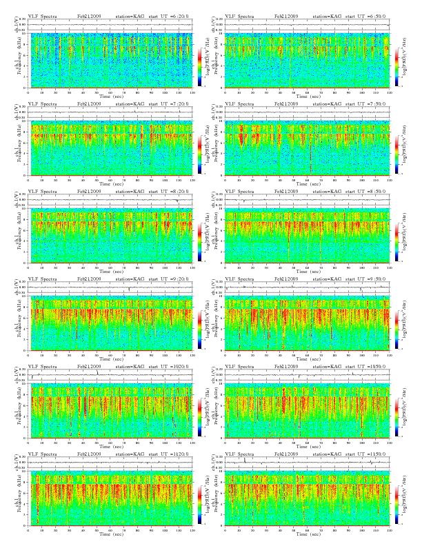Click the ch.1 voltage waveform strip above the 9:20:0 spectrogram

[x=110, y=287]
